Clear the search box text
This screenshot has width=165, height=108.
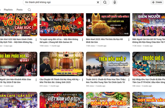point(98,2)
